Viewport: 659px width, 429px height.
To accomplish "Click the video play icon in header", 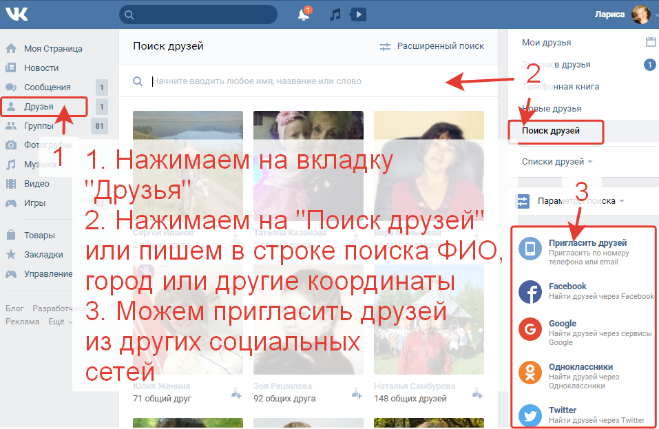I will tap(357, 14).
